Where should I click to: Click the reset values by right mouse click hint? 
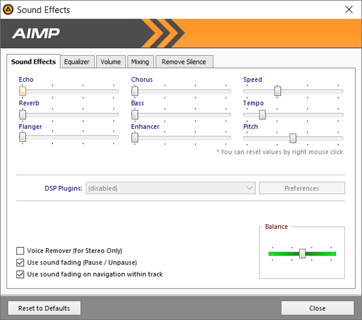(280, 152)
